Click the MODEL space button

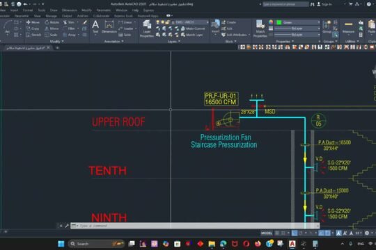pyautogui.click(x=267, y=233)
